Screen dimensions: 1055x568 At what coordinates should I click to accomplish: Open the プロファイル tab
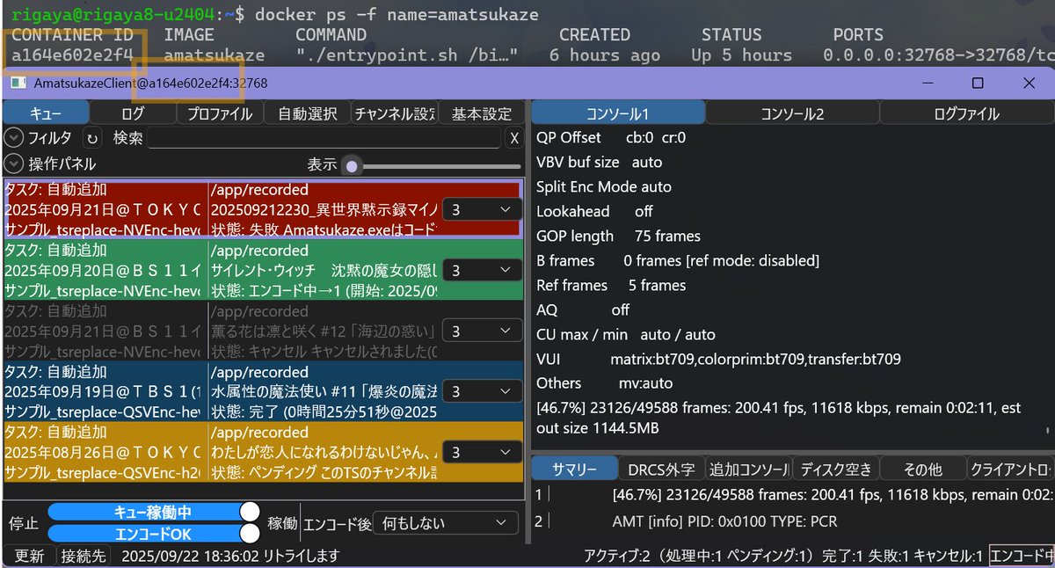(x=220, y=113)
